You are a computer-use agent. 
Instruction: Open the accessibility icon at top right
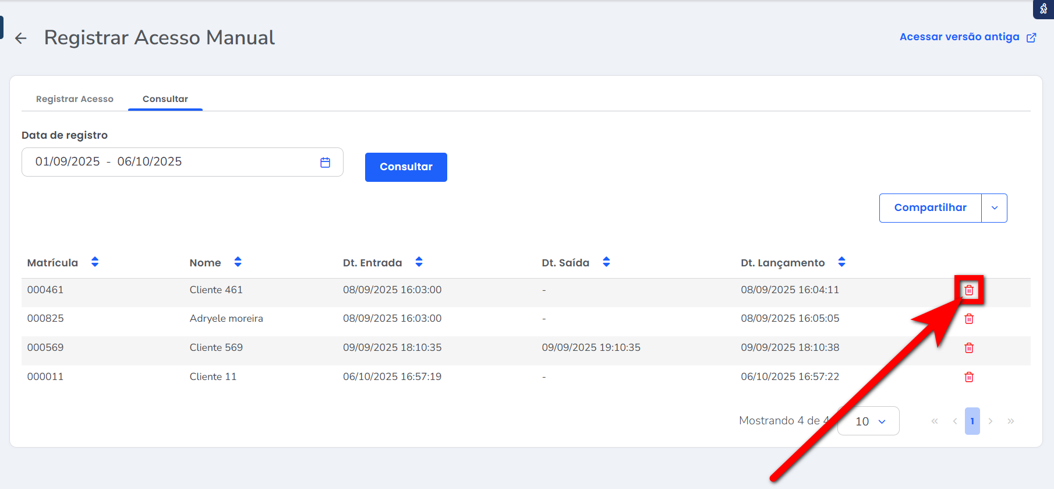click(x=1044, y=9)
